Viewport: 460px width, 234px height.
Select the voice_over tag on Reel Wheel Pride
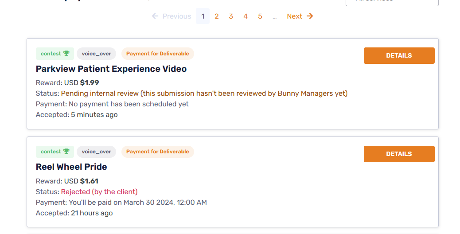[96, 152]
